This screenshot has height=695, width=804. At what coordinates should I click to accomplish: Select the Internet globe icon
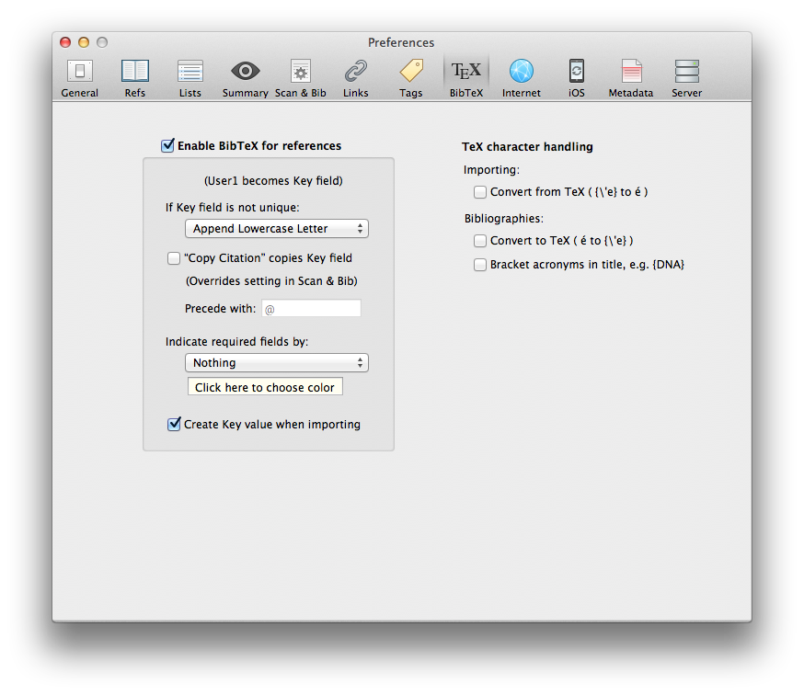521,77
